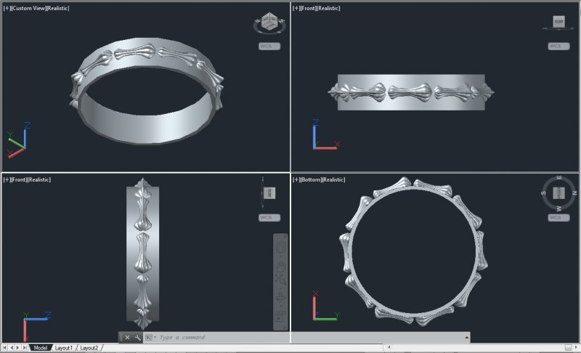Open the [Front] view menu in the bottom-left viewport

coord(20,179)
